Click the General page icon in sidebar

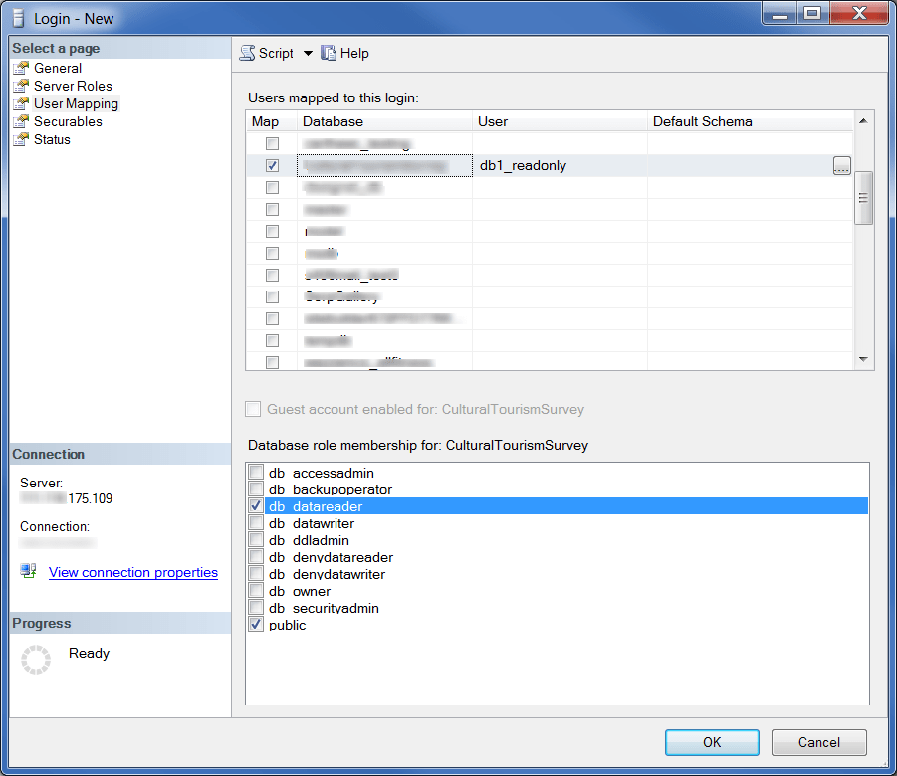point(21,68)
